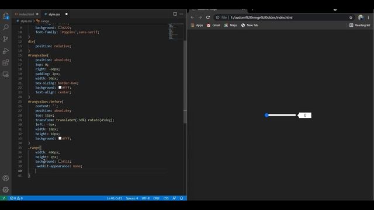Open color swatch on line 33 #fff
This screenshot has height=210, width=374.
(60, 138)
